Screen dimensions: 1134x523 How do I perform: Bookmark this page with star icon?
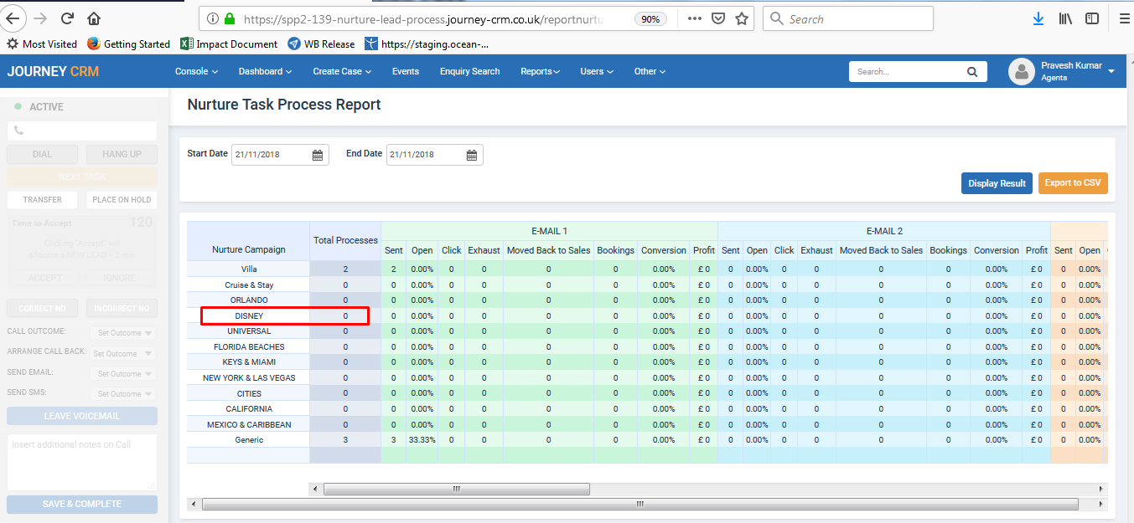coord(741,18)
